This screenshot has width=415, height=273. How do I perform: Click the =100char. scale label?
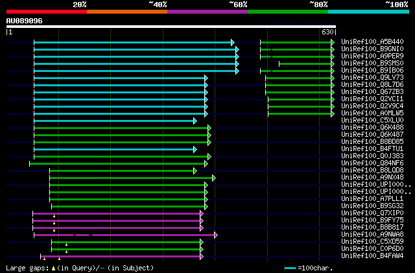315,268
